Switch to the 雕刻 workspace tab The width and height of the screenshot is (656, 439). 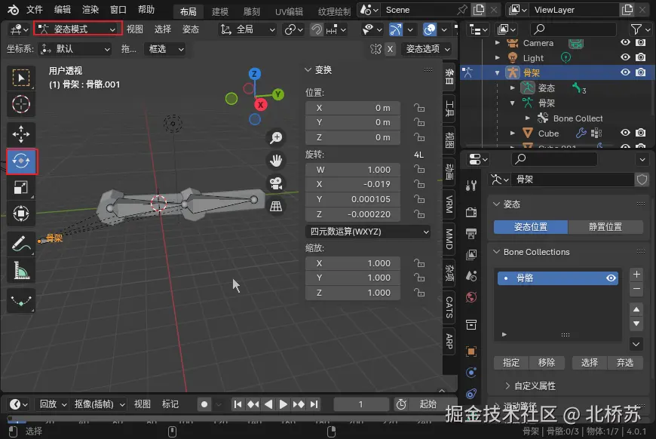251,11
